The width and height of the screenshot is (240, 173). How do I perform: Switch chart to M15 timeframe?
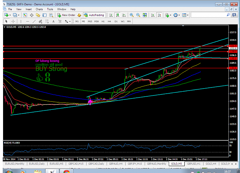pyautogui.click(x=90, y=21)
